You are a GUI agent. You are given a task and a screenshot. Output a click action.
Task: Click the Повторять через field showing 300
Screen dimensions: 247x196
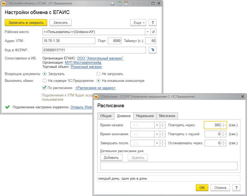pyautogui.click(x=213, y=125)
